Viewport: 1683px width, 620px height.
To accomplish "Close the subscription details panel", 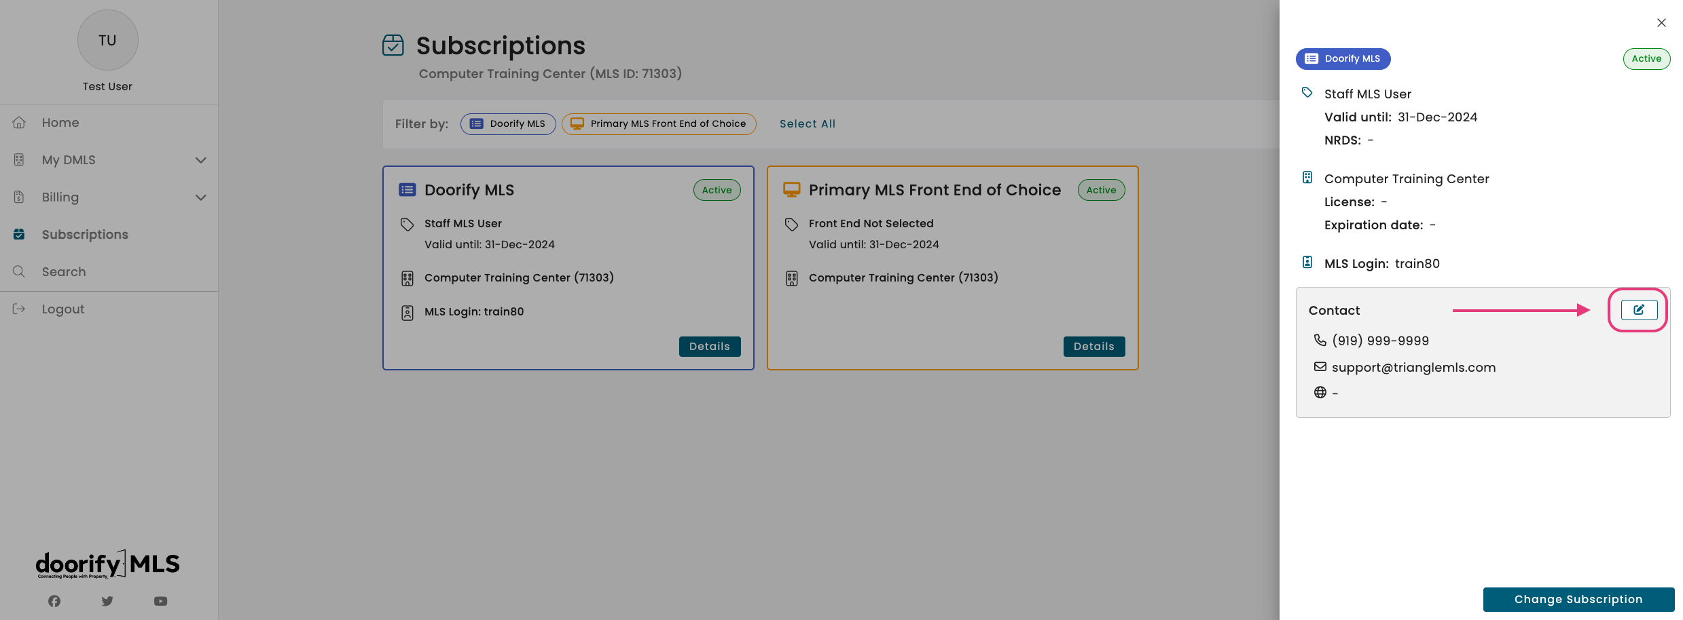I will [x=1661, y=23].
